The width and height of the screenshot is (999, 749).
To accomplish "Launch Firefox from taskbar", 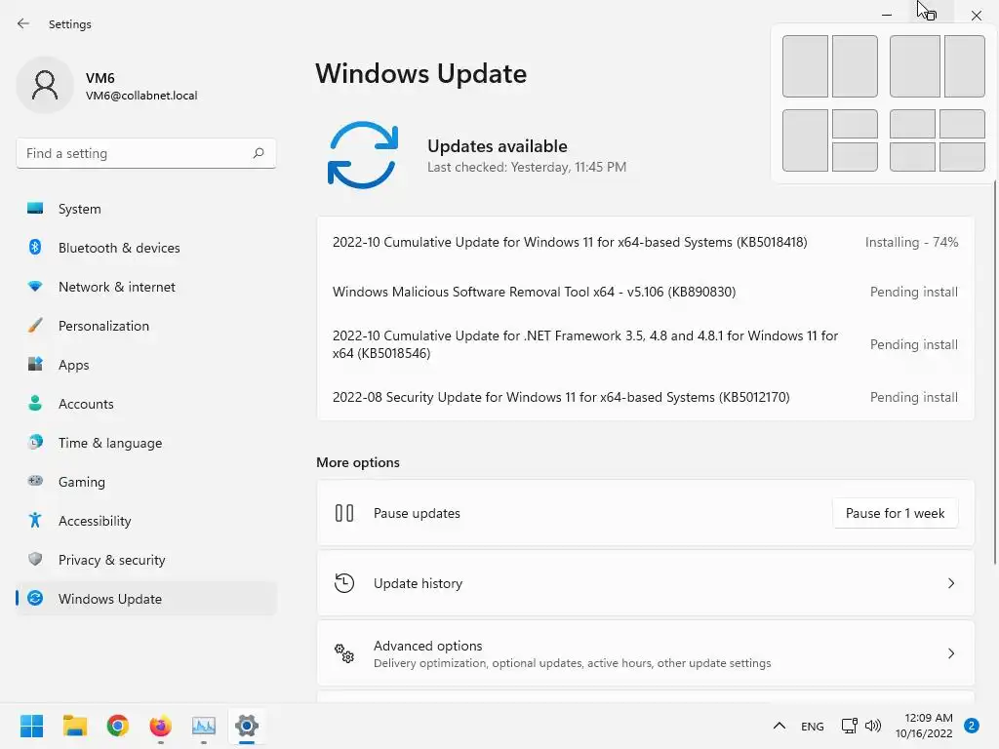I will [x=161, y=726].
